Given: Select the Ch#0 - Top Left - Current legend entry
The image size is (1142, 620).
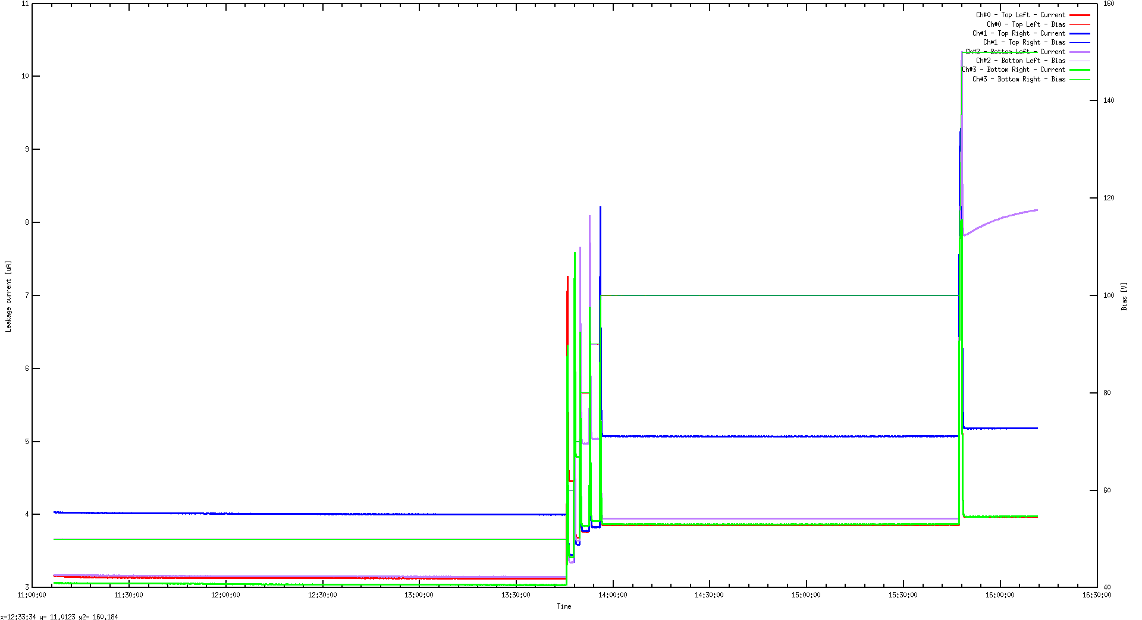Looking at the screenshot, I should tap(1021, 14).
